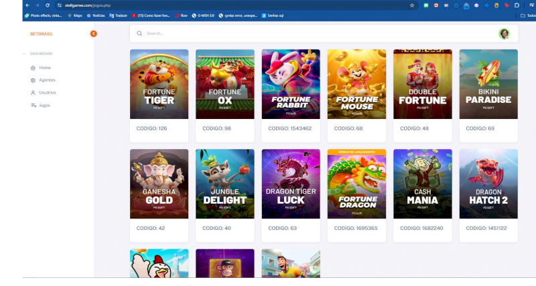
Task: Collapse sidebar with orange chevron button
Action: [94, 33]
